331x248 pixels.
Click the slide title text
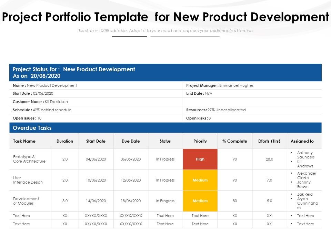(x=165, y=16)
